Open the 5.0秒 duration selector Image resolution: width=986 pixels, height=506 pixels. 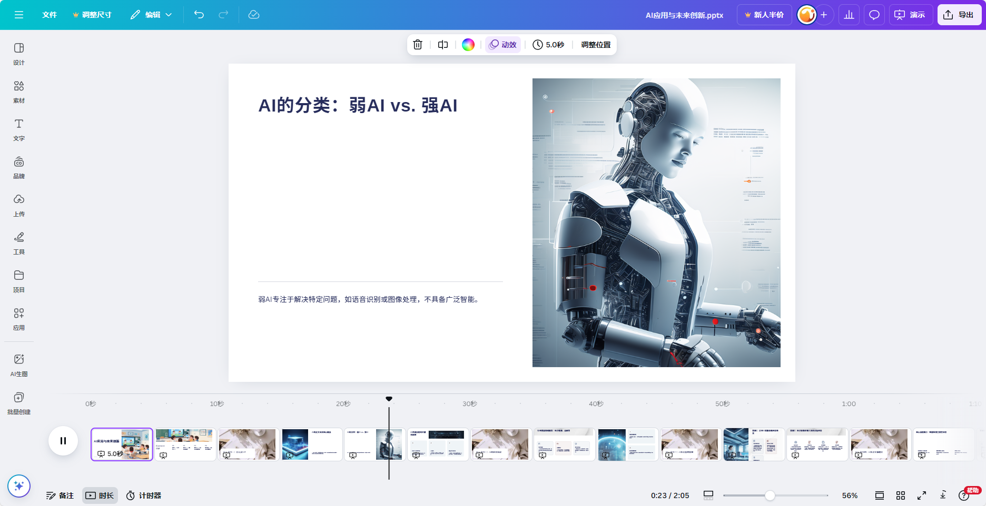548,45
